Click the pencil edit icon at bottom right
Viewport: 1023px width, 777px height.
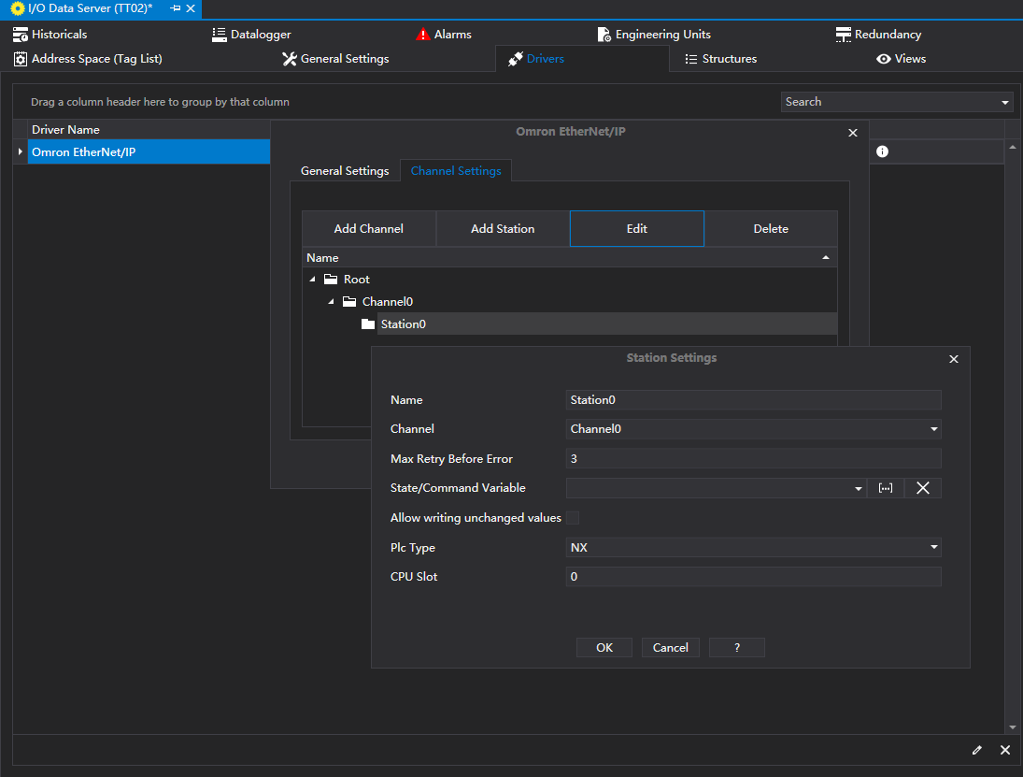pos(977,750)
